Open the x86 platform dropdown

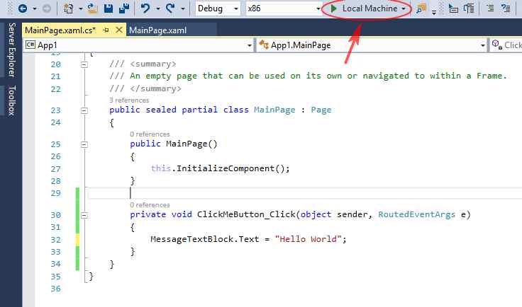284,8
